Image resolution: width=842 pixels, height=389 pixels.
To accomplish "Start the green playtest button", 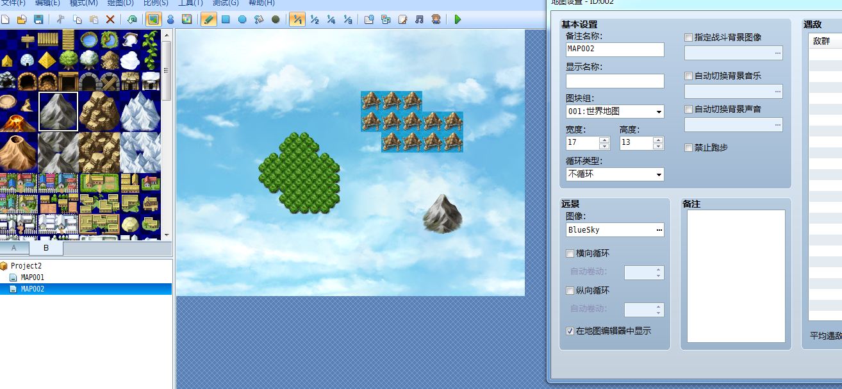I will pos(458,19).
